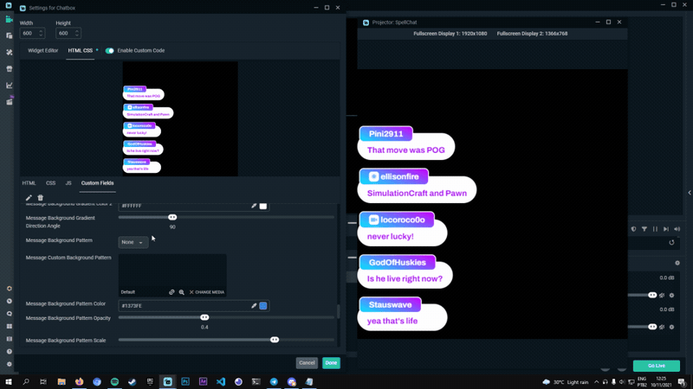Viewport: 693px width, 389px height.
Task: Click the zoom magnifier under custom pattern media
Action: tap(182, 292)
